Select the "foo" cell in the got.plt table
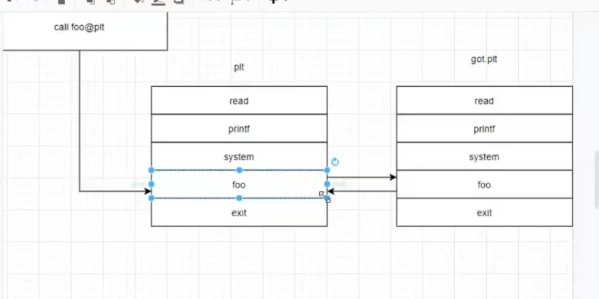Image resolution: width=599 pixels, height=299 pixels. point(484,185)
